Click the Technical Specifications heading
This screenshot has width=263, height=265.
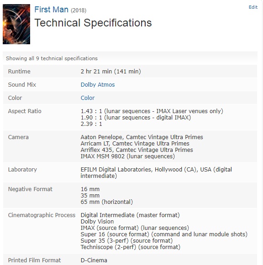[x=93, y=23]
